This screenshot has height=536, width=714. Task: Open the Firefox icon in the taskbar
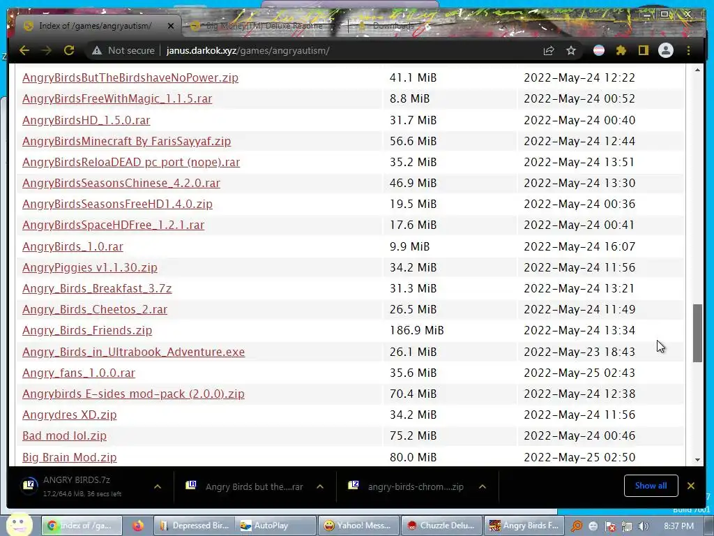pos(138,526)
